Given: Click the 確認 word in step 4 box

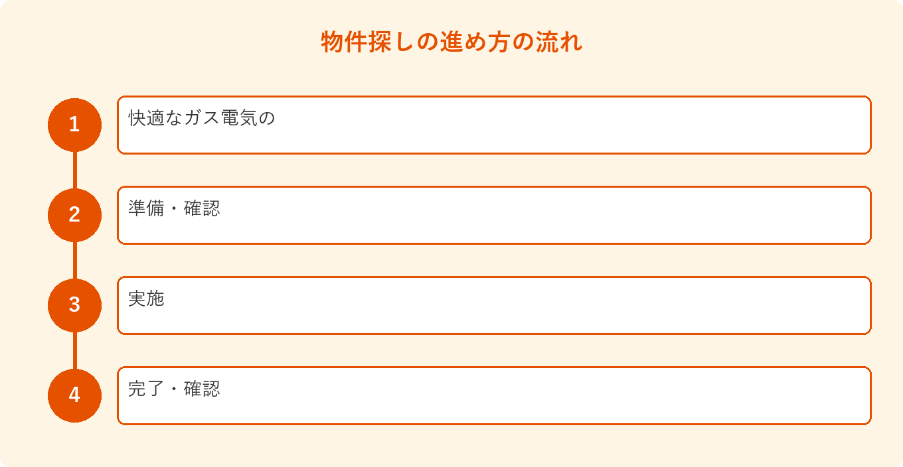Looking at the screenshot, I should click(202, 389).
